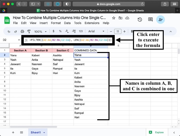Format as currency with dollar icon
180x136 pixels.
pos(53,31)
